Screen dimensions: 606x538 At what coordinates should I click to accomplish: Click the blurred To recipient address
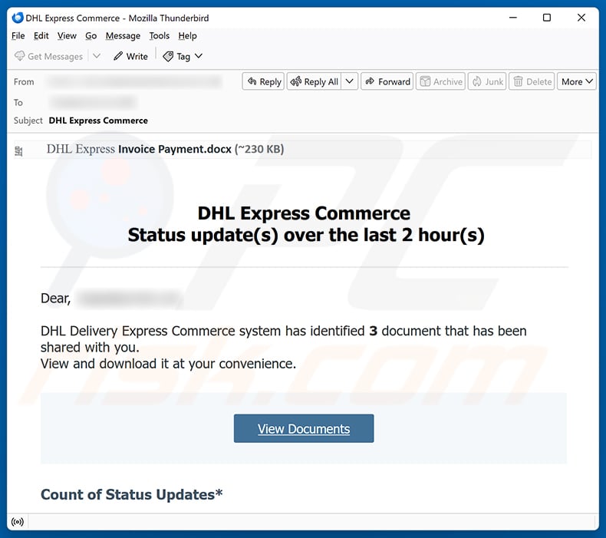(94, 103)
